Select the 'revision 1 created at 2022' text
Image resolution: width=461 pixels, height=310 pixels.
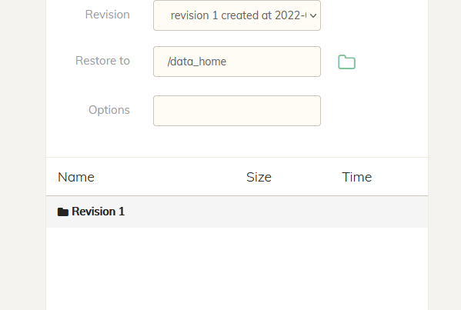pyautogui.click(x=239, y=15)
